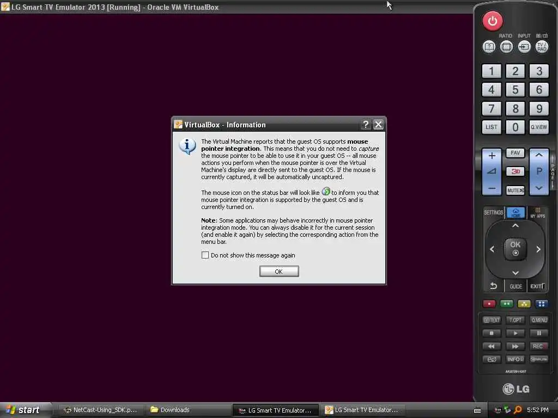Click the OK button on remote d-pad

515,249
